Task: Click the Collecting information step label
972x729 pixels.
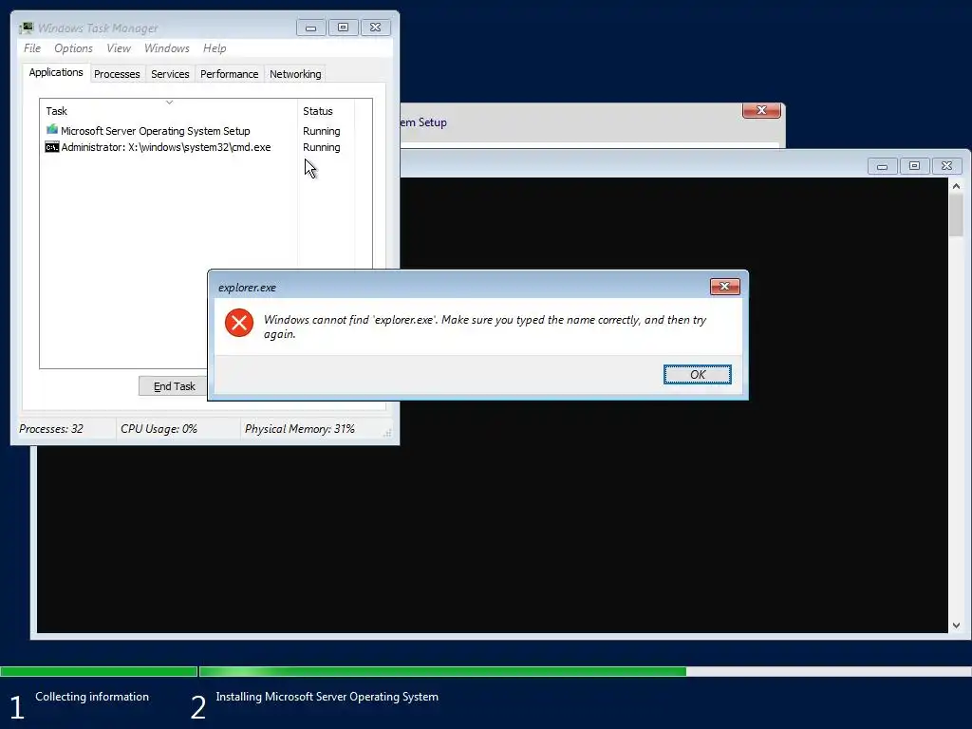Action: 92,697
